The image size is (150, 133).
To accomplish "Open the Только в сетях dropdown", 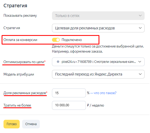I will point(98,16).
